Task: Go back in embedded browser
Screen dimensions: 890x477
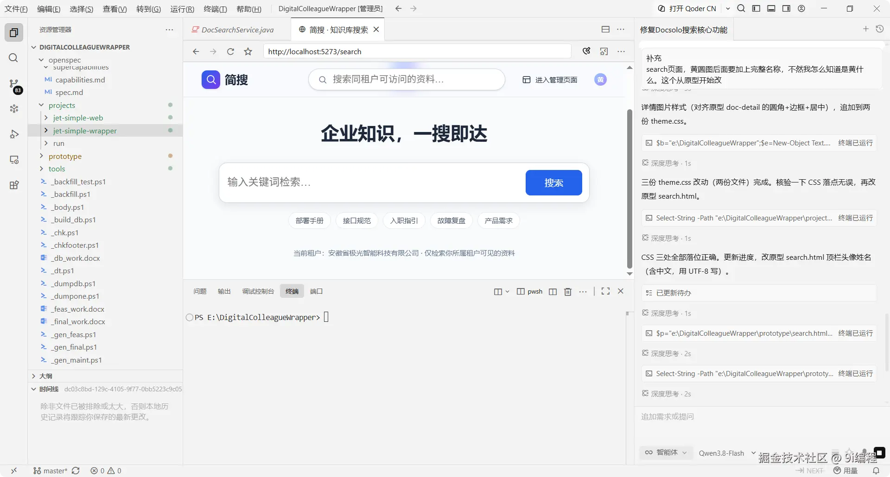Action: click(x=196, y=51)
